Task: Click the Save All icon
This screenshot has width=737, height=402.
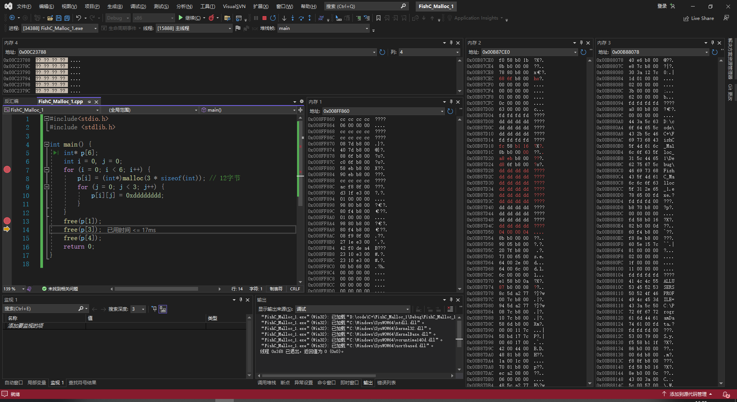Action: tap(67, 18)
